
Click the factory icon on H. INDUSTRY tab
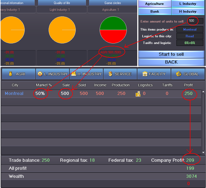[x=74, y=74]
